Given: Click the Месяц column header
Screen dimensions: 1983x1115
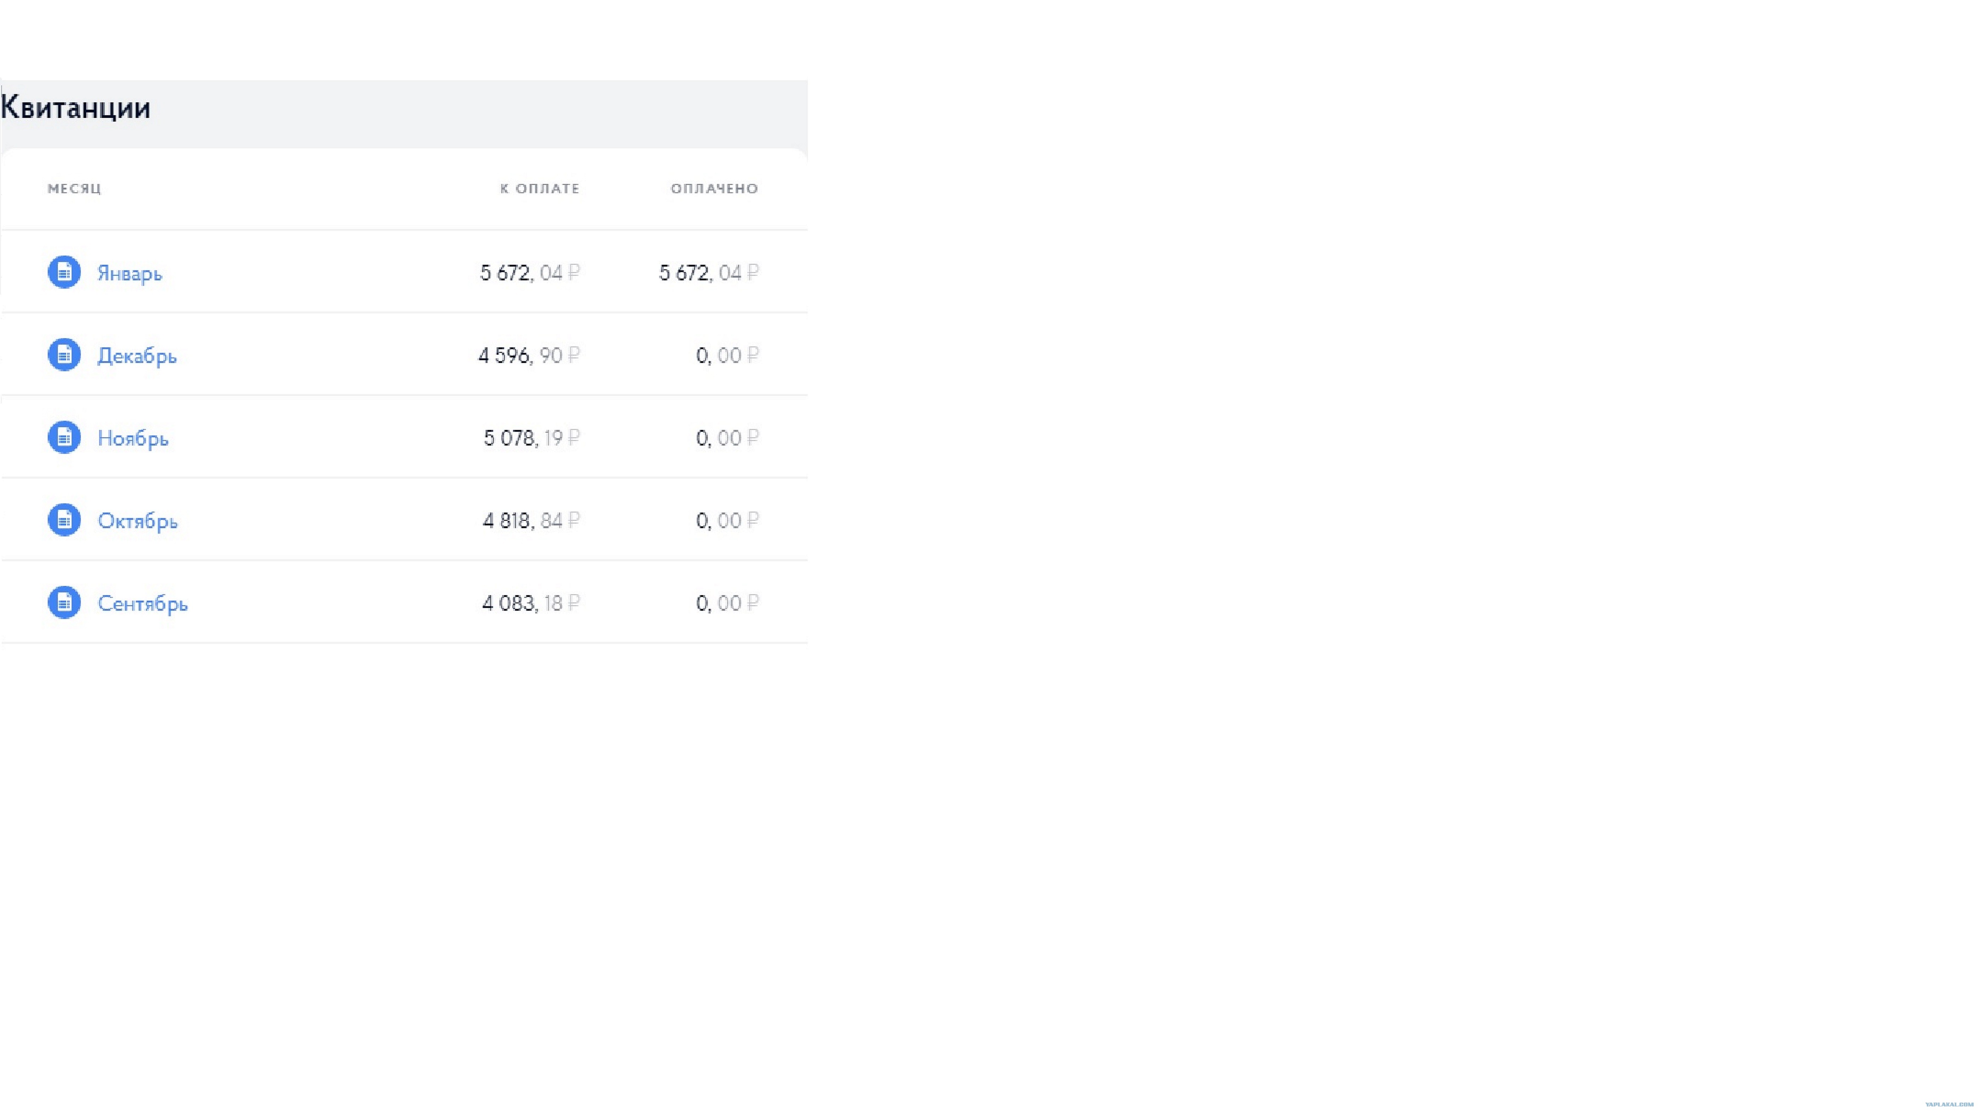Looking at the screenshot, I should (75, 189).
